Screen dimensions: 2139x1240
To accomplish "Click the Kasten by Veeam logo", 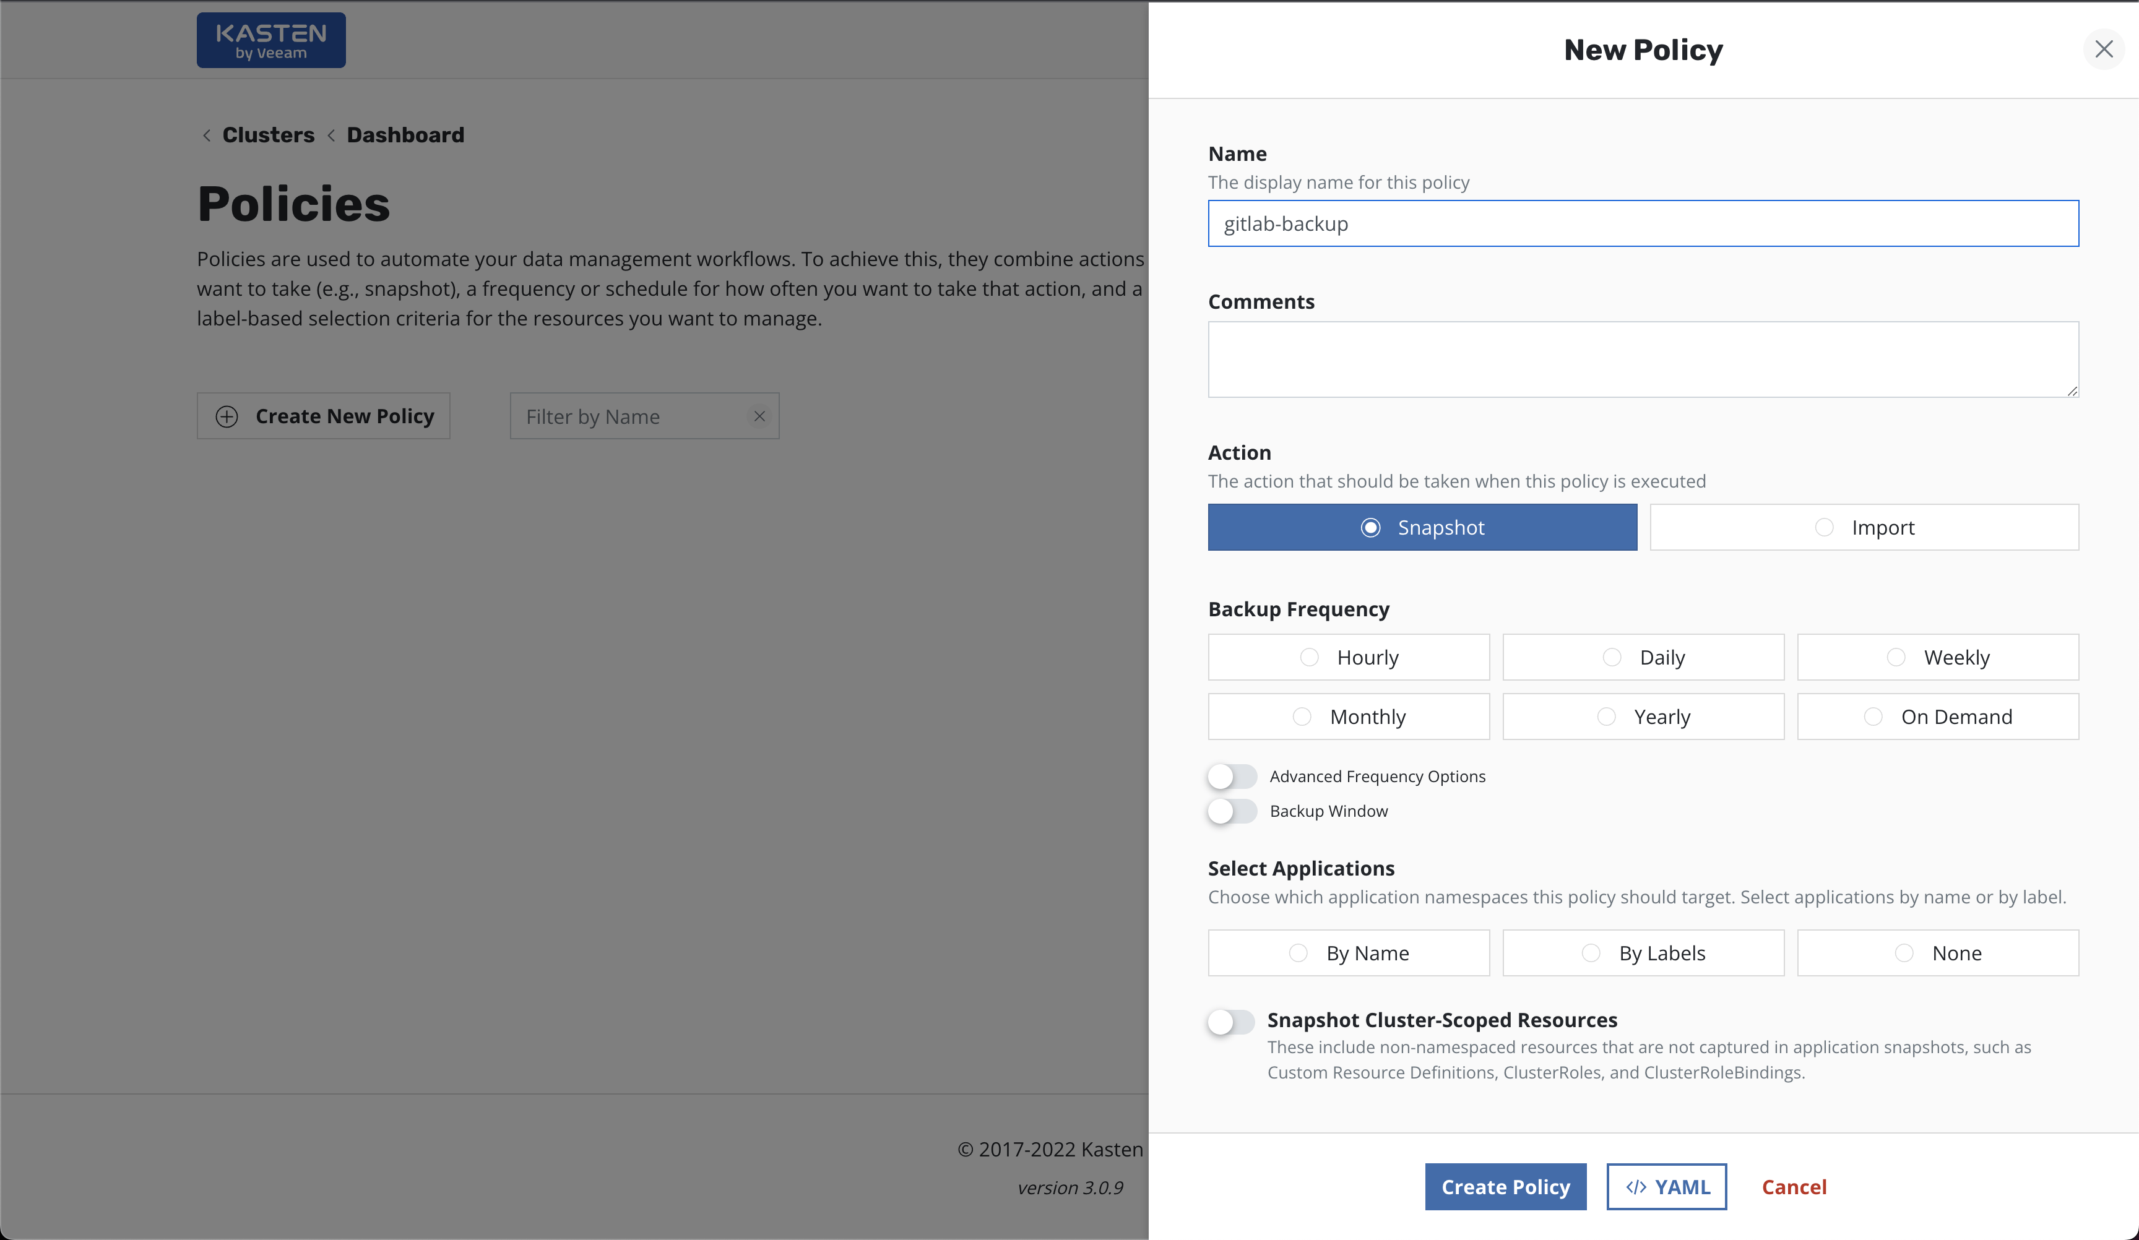I will pos(270,40).
